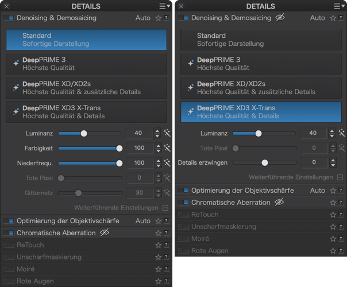Favorite Denoising & Demosaicing star in right panel
Image resolution: width=347 pixels, height=287 pixels.
[x=333, y=18]
